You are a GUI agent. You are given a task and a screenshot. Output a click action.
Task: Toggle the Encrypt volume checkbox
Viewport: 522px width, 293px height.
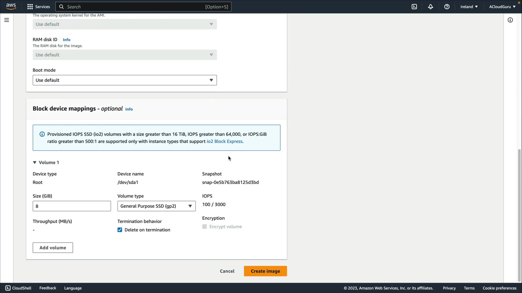tap(204, 227)
